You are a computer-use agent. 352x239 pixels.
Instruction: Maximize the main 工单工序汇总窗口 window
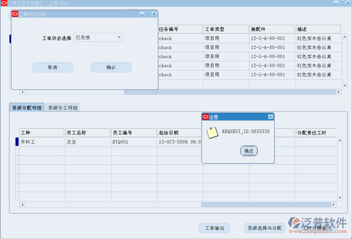click(342, 3)
